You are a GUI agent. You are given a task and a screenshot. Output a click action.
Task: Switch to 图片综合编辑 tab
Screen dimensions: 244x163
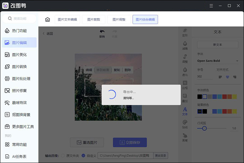[145, 20]
